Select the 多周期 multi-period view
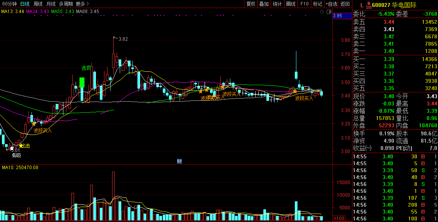This screenshot has width=438, height=222. click(66, 4)
